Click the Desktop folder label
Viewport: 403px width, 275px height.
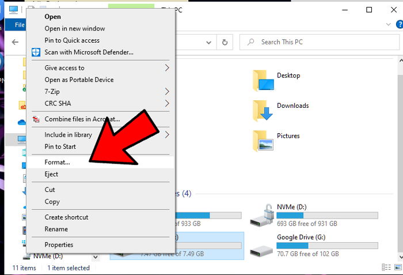pyautogui.click(x=288, y=76)
